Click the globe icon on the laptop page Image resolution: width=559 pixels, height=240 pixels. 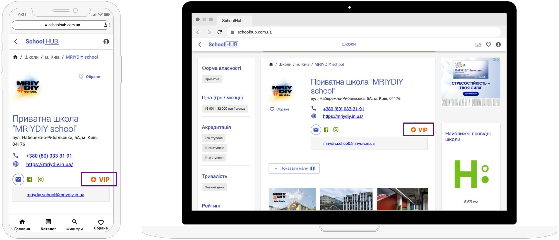coord(314,116)
